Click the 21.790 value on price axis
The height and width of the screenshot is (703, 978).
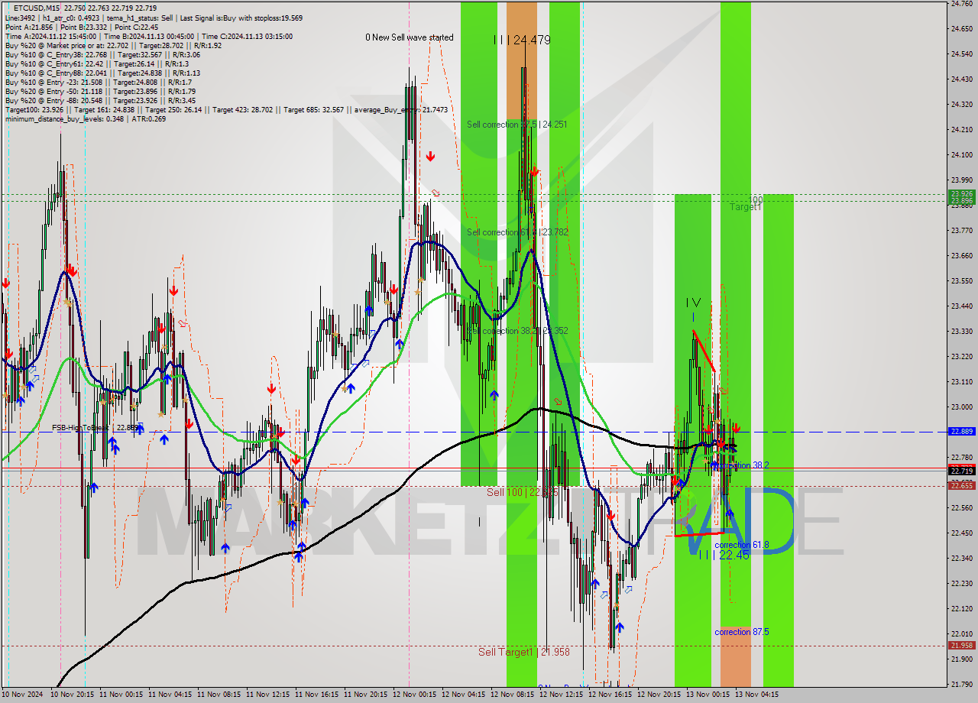[x=961, y=684]
